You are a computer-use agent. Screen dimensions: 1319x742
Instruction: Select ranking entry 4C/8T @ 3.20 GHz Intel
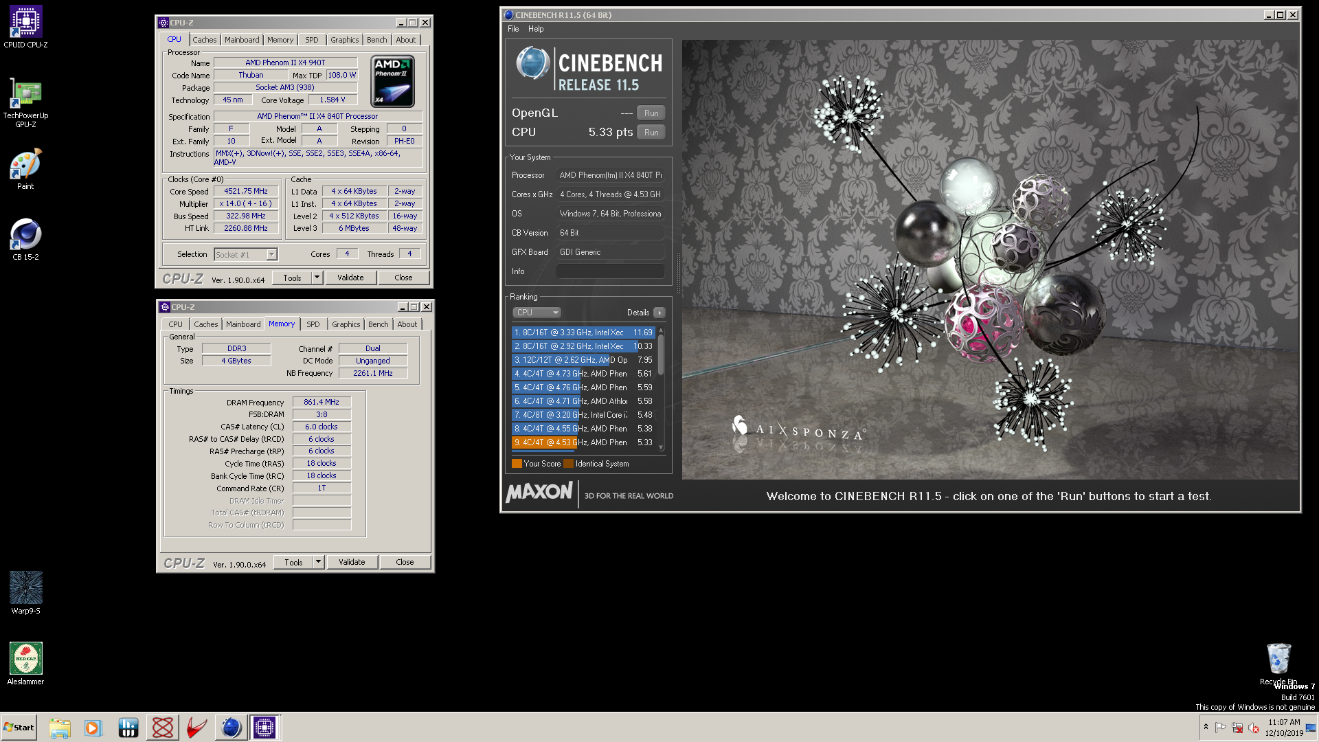(583, 415)
